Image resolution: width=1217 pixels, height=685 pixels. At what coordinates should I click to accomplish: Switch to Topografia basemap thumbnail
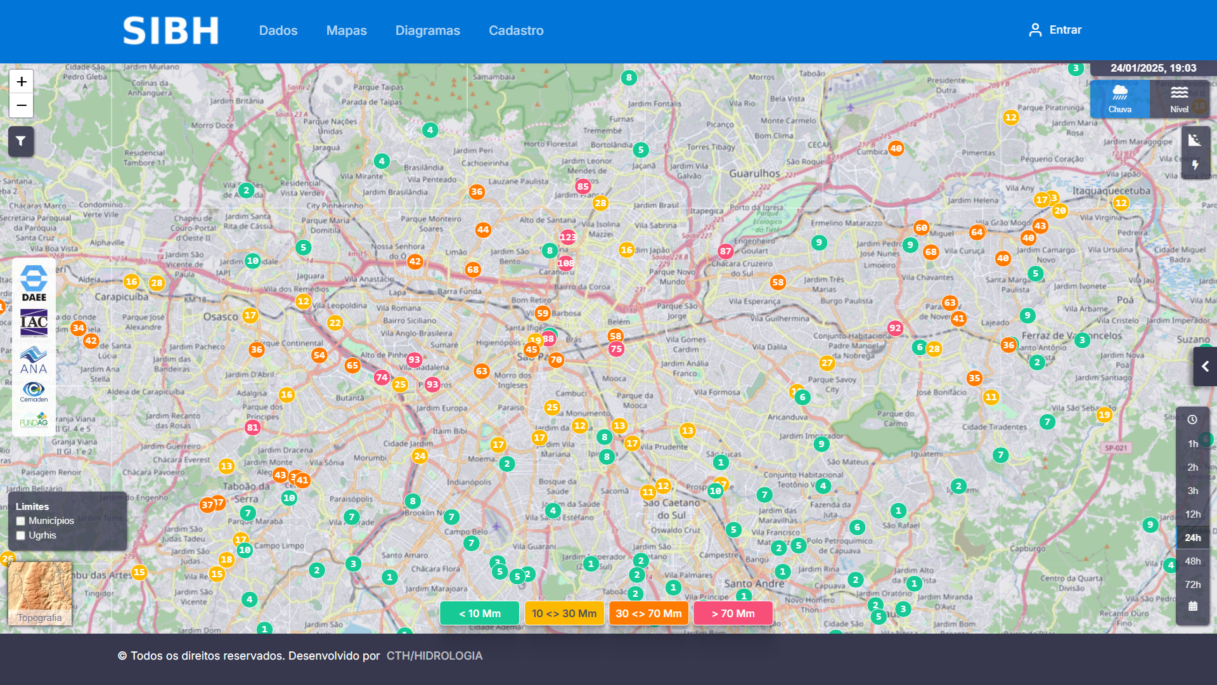click(x=40, y=594)
